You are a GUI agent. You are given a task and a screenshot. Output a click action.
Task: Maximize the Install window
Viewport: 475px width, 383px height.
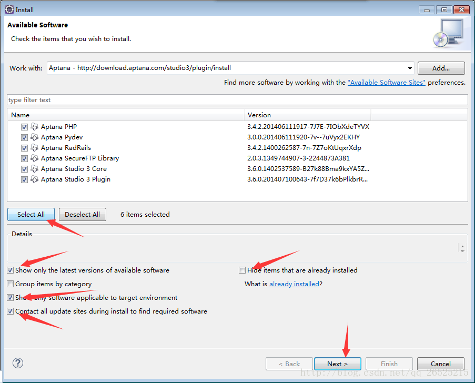pos(444,10)
